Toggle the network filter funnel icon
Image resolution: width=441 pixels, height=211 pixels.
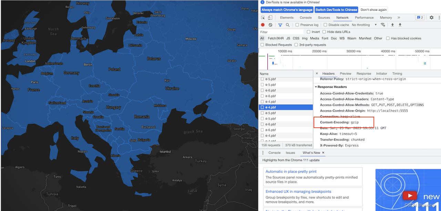(280, 25)
